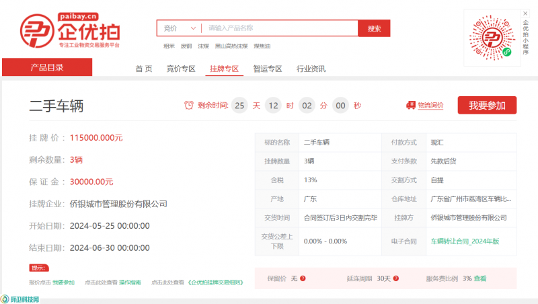Click the help icon next to 保留价
Viewport: 538px width, 304px height.
303,278
